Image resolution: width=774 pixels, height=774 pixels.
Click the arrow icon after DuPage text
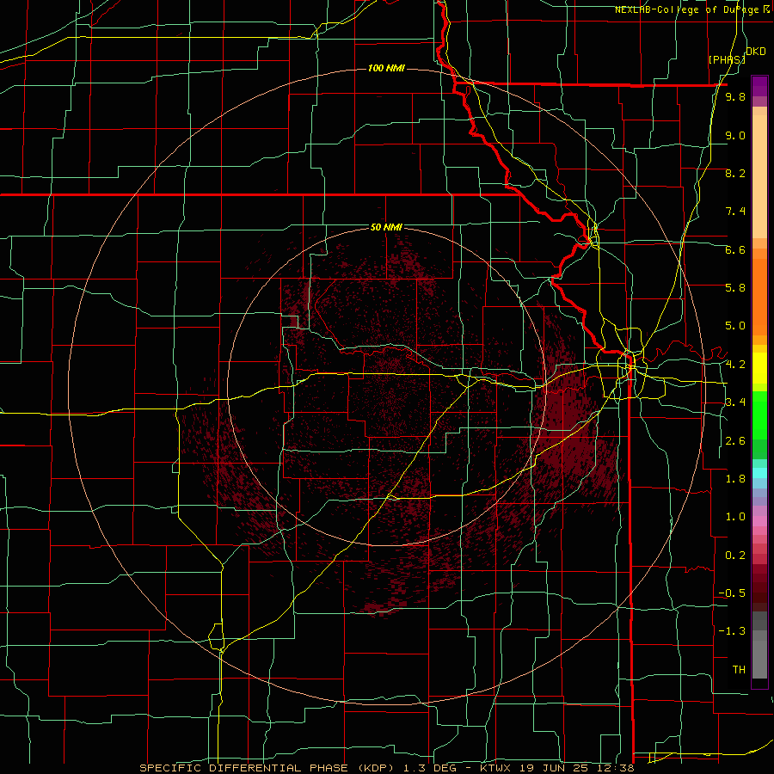pos(766,9)
